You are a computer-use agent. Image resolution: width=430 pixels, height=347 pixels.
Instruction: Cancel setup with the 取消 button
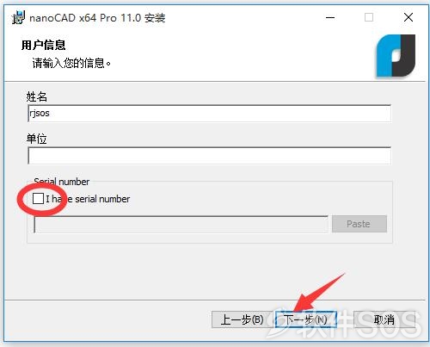coord(384,319)
